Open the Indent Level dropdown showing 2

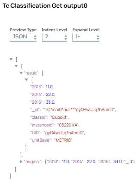54,37
